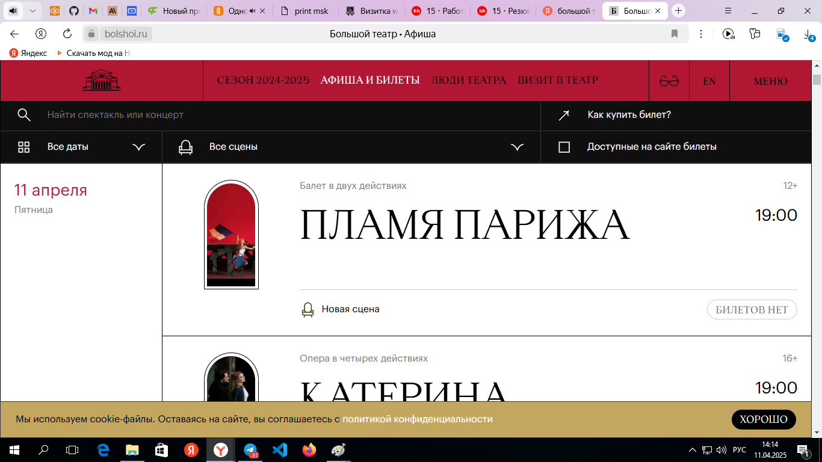Show hidden system tray icons
The height and width of the screenshot is (462, 822).
pyautogui.click(x=693, y=450)
